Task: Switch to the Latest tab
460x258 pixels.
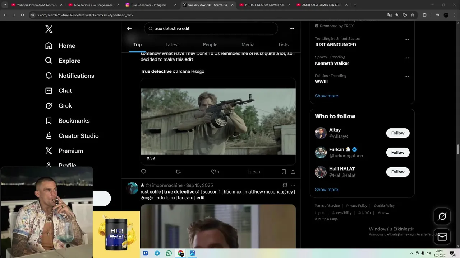Action: (172, 45)
